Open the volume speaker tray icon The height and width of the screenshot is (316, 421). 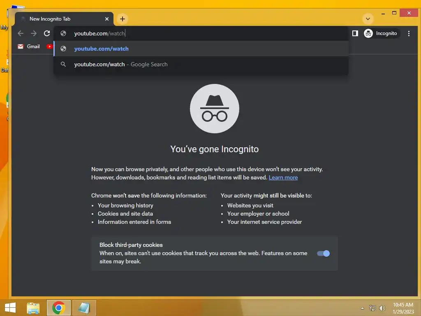pos(382,308)
